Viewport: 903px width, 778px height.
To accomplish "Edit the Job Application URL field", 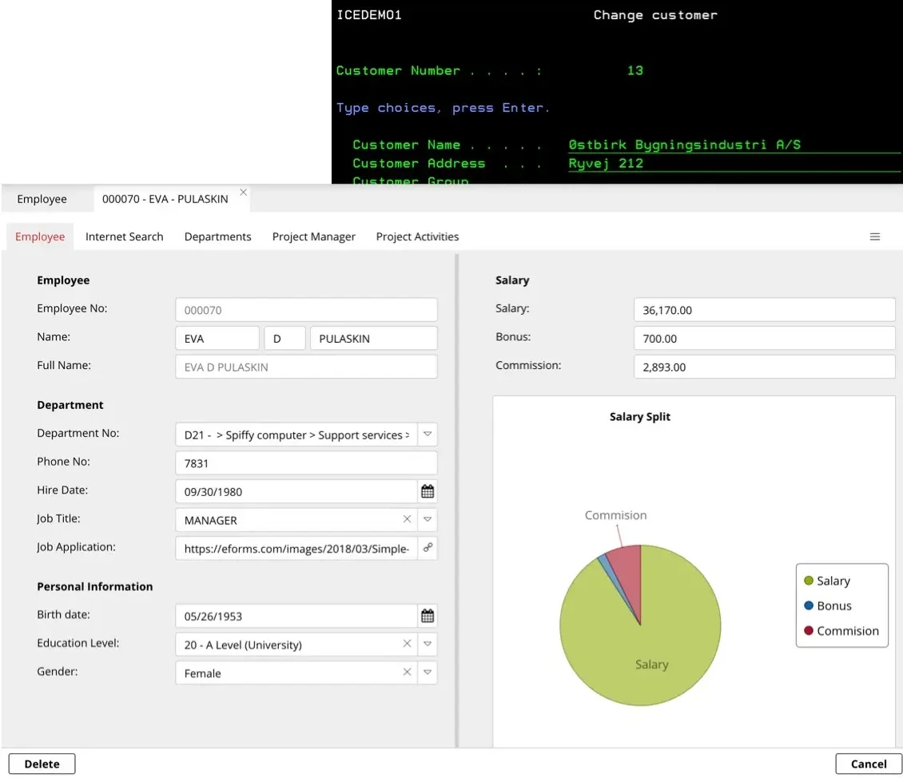I will [x=296, y=549].
